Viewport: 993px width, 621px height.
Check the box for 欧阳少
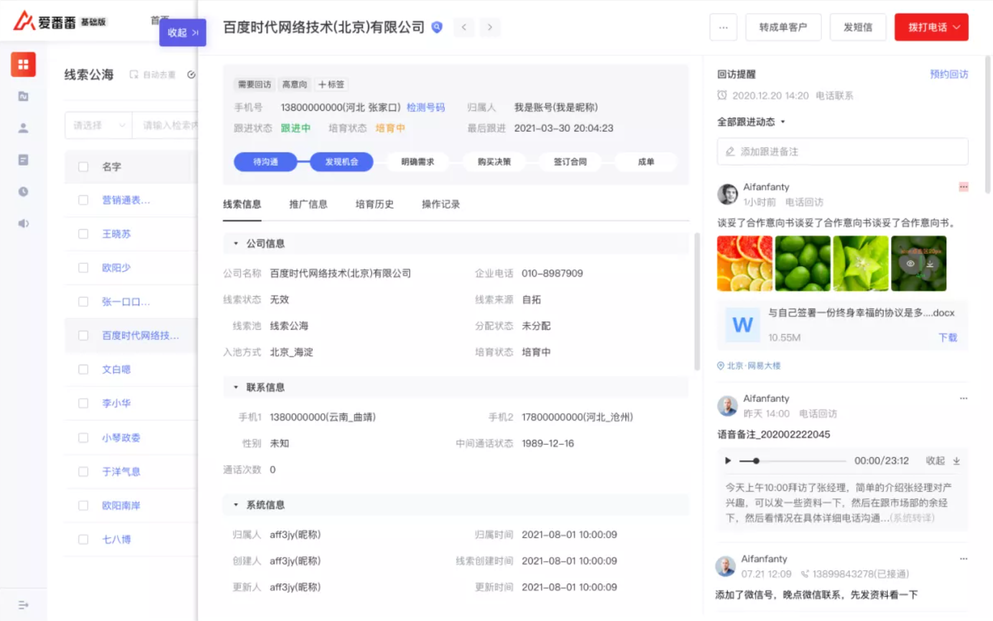pyautogui.click(x=83, y=268)
